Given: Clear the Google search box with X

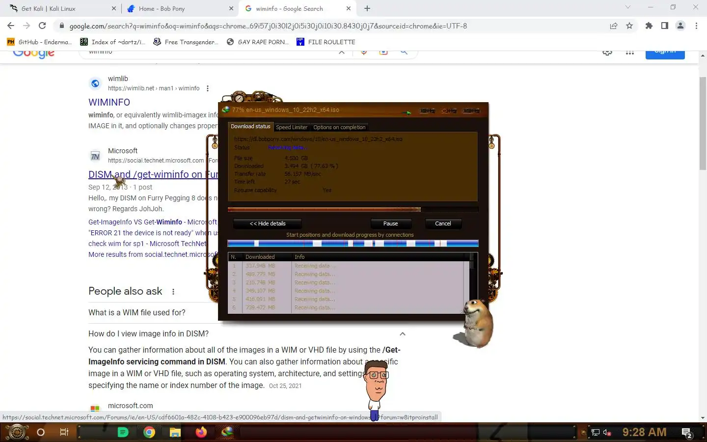Looking at the screenshot, I should [342, 52].
